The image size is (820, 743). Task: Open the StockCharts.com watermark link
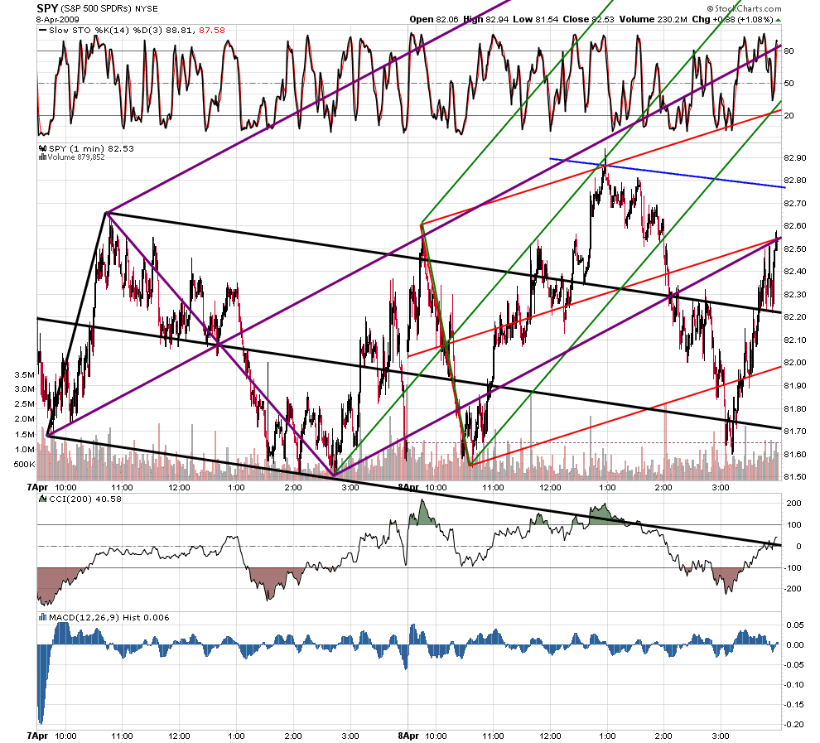click(x=744, y=8)
